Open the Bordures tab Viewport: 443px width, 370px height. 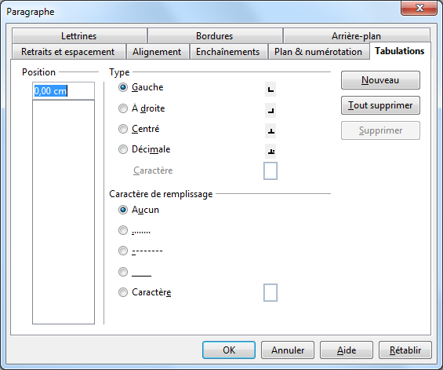click(215, 36)
